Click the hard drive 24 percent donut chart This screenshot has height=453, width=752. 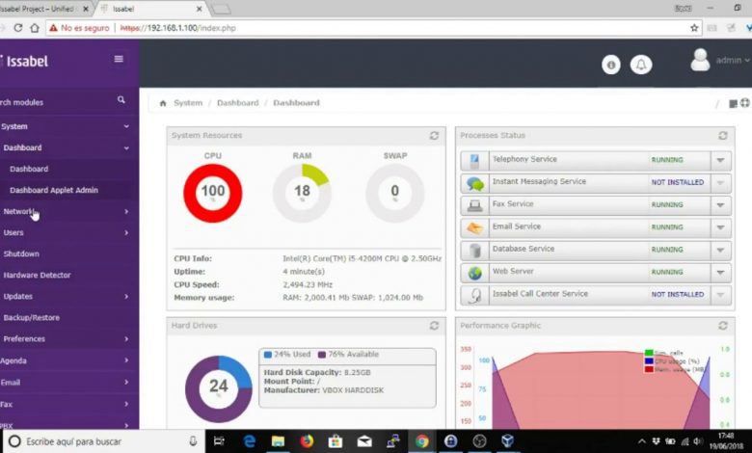point(218,388)
